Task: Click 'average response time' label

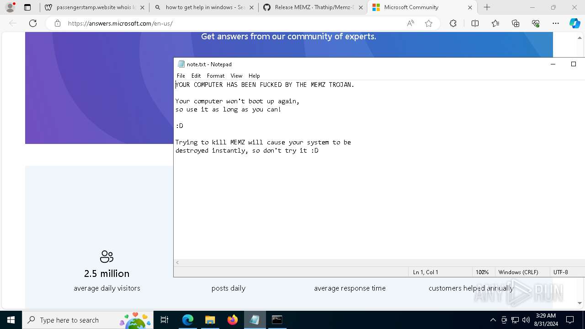Action: (x=350, y=288)
